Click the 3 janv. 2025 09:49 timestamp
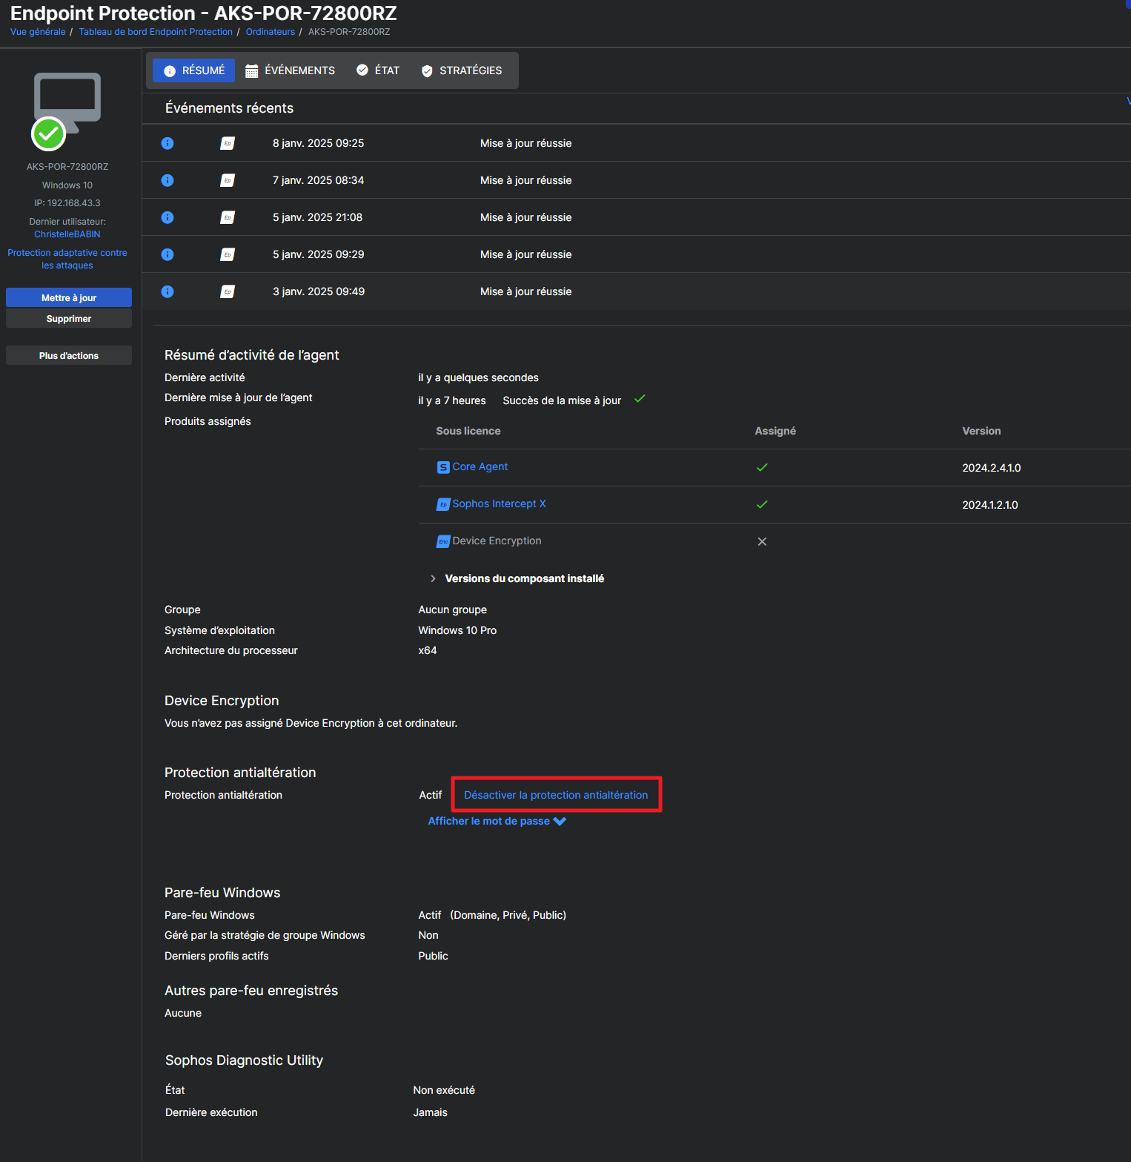This screenshot has height=1162, width=1131. tap(319, 291)
